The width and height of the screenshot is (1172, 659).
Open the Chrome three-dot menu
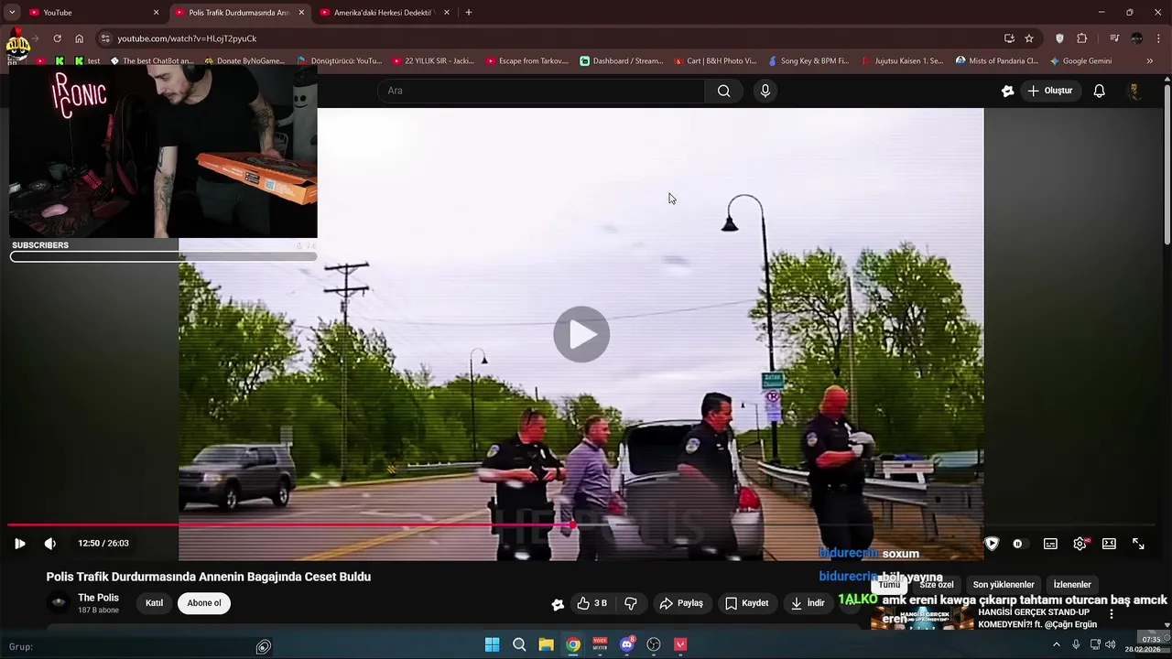click(1159, 38)
